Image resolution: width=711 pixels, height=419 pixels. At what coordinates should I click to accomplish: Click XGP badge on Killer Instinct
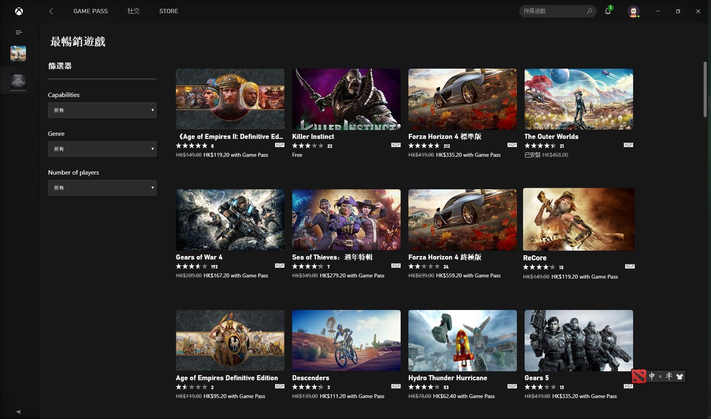pyautogui.click(x=396, y=145)
